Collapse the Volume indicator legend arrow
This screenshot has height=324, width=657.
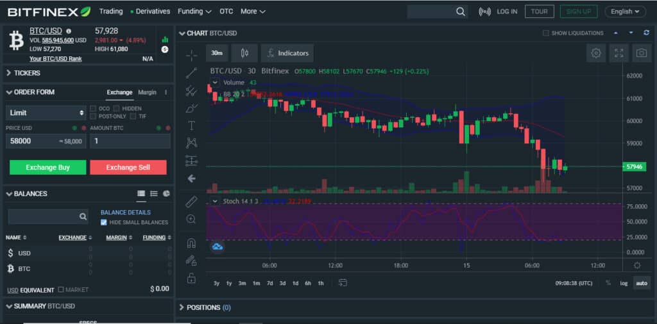point(214,83)
